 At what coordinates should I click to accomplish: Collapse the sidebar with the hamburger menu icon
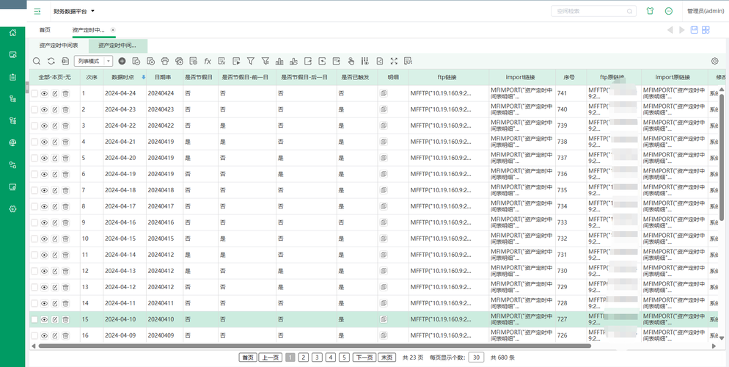[37, 11]
